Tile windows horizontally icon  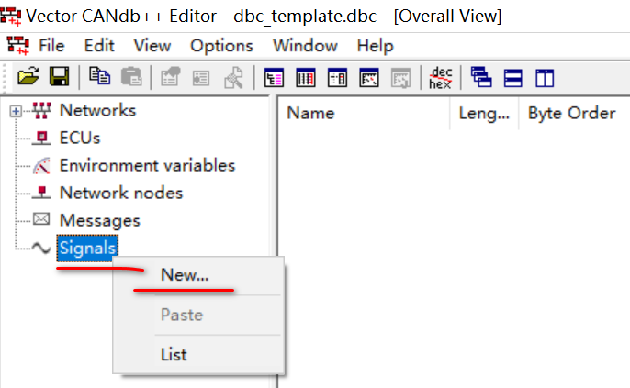(513, 78)
